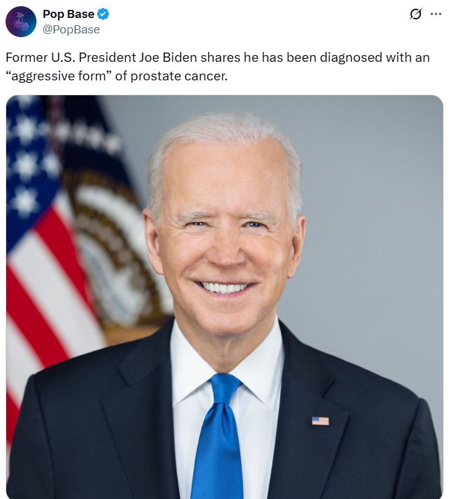This screenshot has height=499, width=453.
Task: Select the "Joe Biden" name in tweet text
Action: 168,58
